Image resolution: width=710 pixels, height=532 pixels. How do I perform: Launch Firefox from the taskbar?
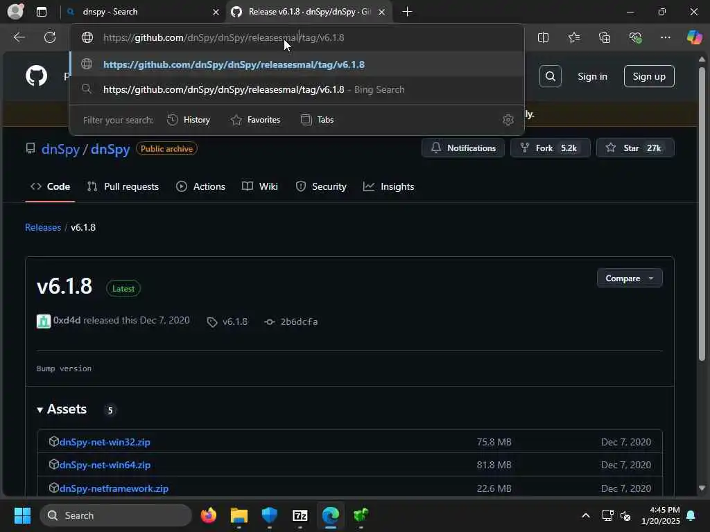(209, 515)
